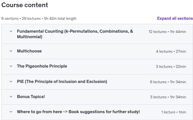The image size is (193, 120).
Task: Open the Multichoose section title
Action: [29, 51]
